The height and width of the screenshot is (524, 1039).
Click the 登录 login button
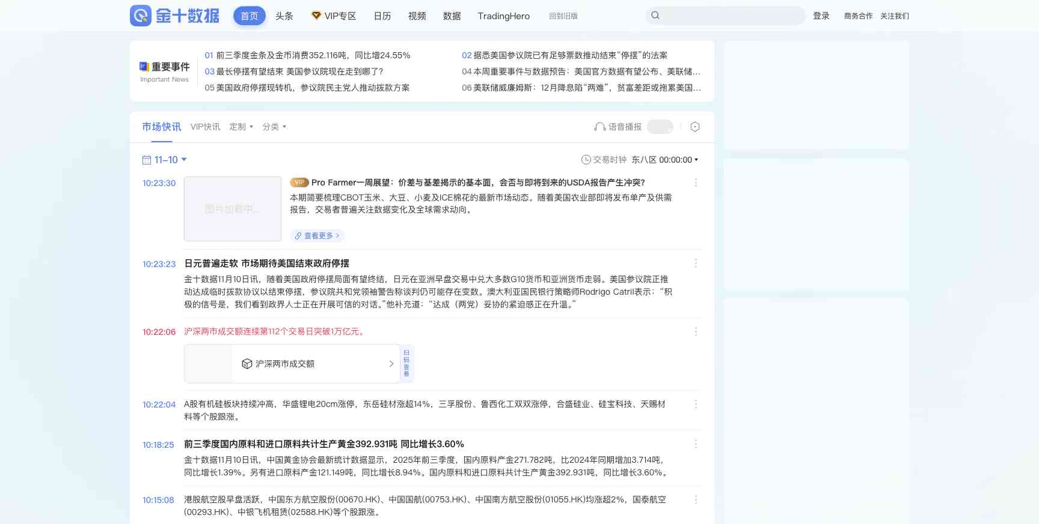coord(821,16)
